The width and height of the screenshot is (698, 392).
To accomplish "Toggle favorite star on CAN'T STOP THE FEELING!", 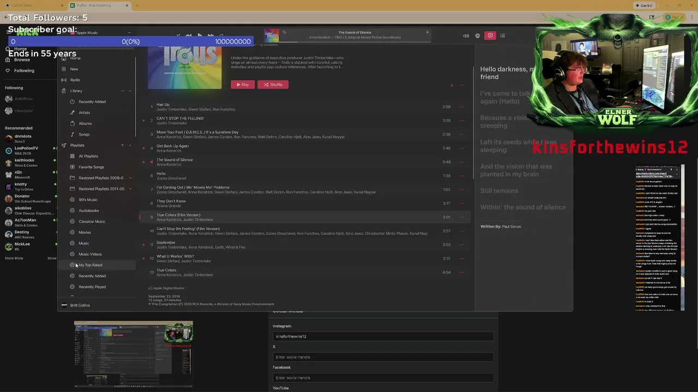I will 143,120.
